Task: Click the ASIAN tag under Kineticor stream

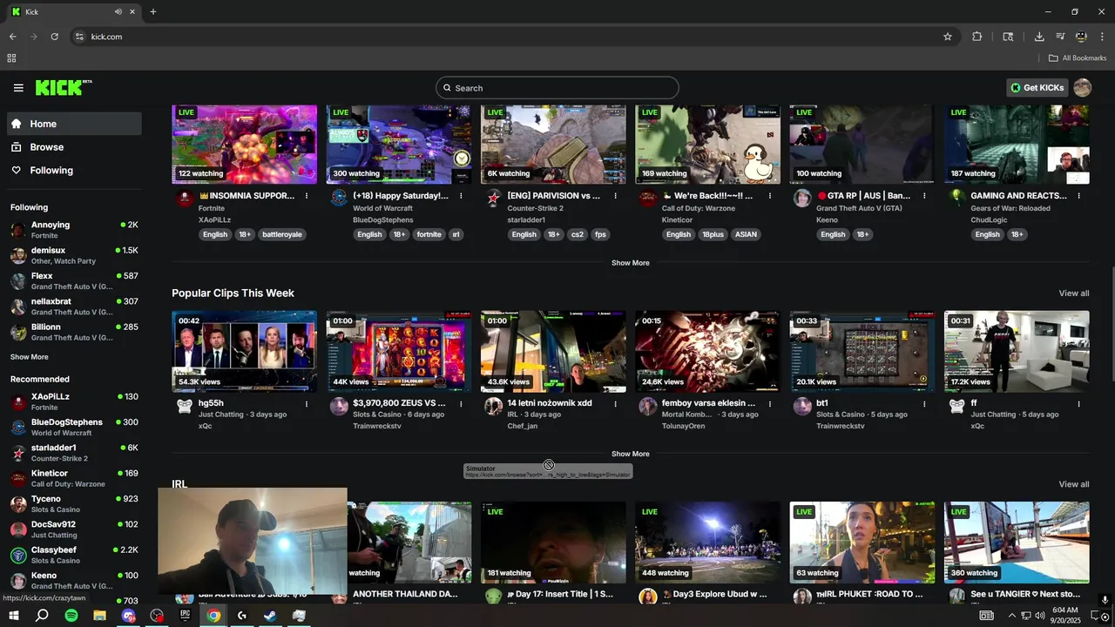Action: coord(746,234)
